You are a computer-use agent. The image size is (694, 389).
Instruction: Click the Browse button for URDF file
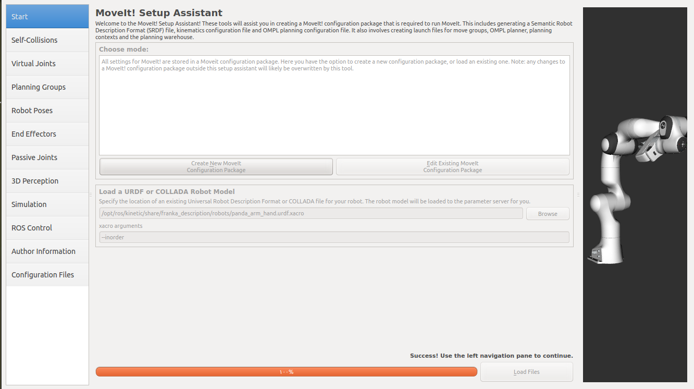click(x=548, y=214)
